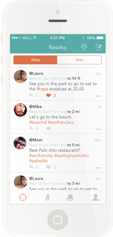Open the Nearby crosshair tab at bottom
This screenshot has height=237, width=113.
(23, 197)
